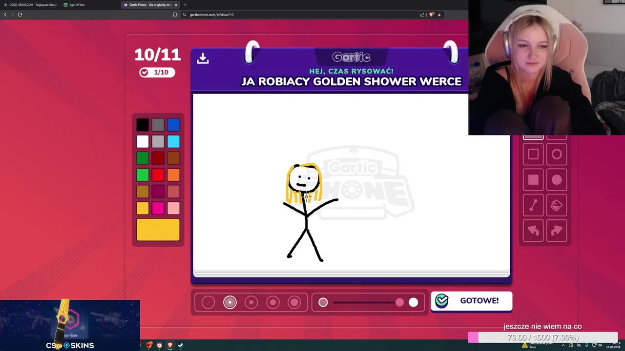625x351 pixels.
Task: Select the paint bucket fill tool
Action: point(557,205)
